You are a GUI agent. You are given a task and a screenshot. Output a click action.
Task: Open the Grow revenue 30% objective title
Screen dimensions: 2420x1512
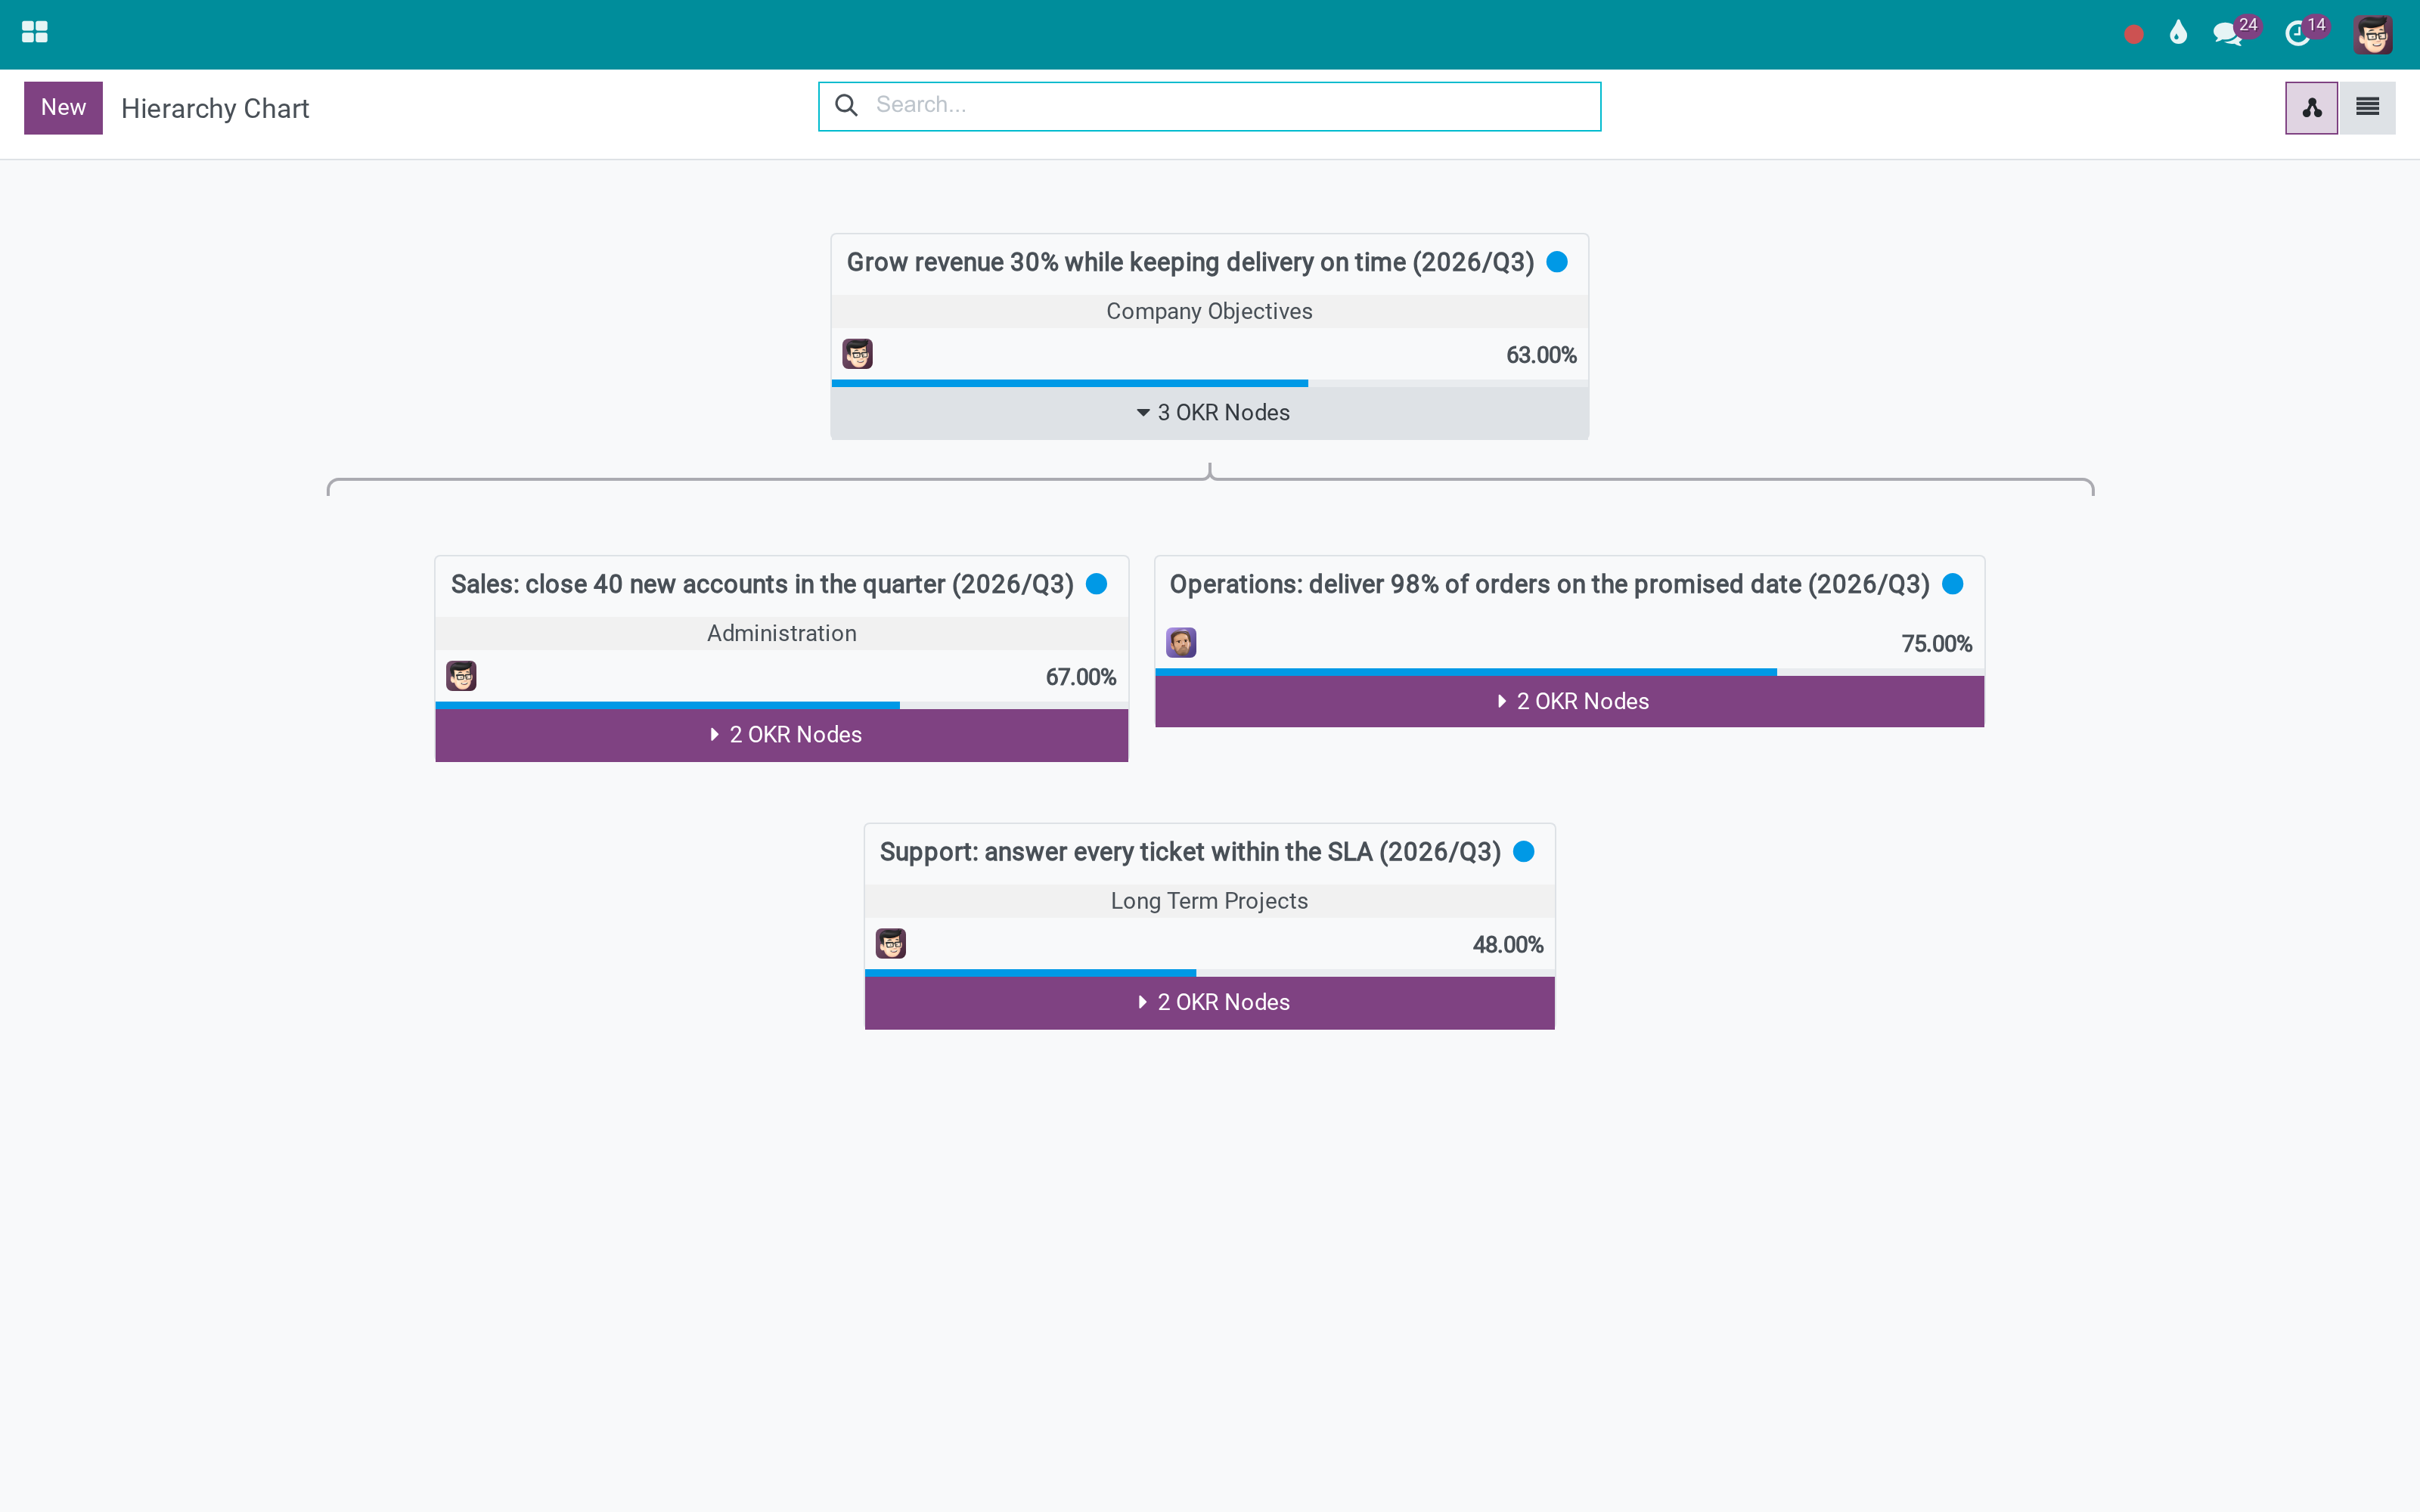click(x=1190, y=262)
